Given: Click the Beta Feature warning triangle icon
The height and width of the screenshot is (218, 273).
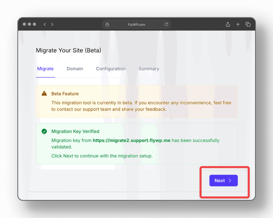Looking at the screenshot, I should tap(44, 94).
